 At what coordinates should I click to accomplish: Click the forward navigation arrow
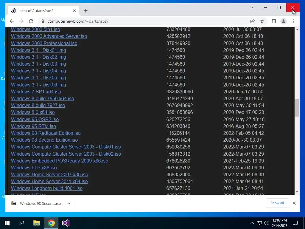(21, 21)
